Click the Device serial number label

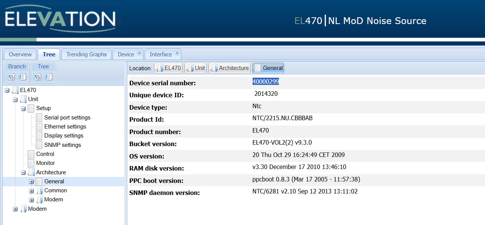(163, 83)
